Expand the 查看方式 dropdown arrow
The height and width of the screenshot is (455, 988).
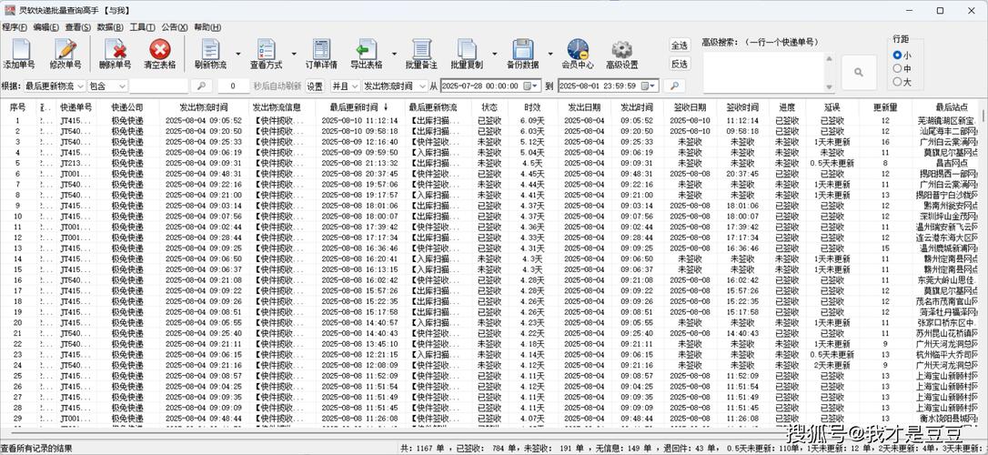pos(294,54)
